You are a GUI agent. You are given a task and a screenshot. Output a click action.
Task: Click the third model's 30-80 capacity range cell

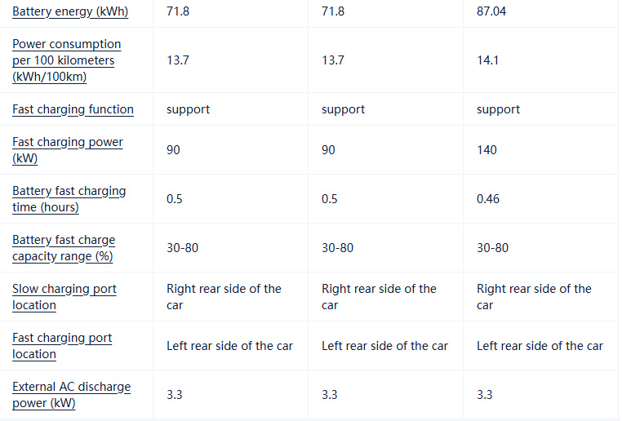tap(492, 248)
